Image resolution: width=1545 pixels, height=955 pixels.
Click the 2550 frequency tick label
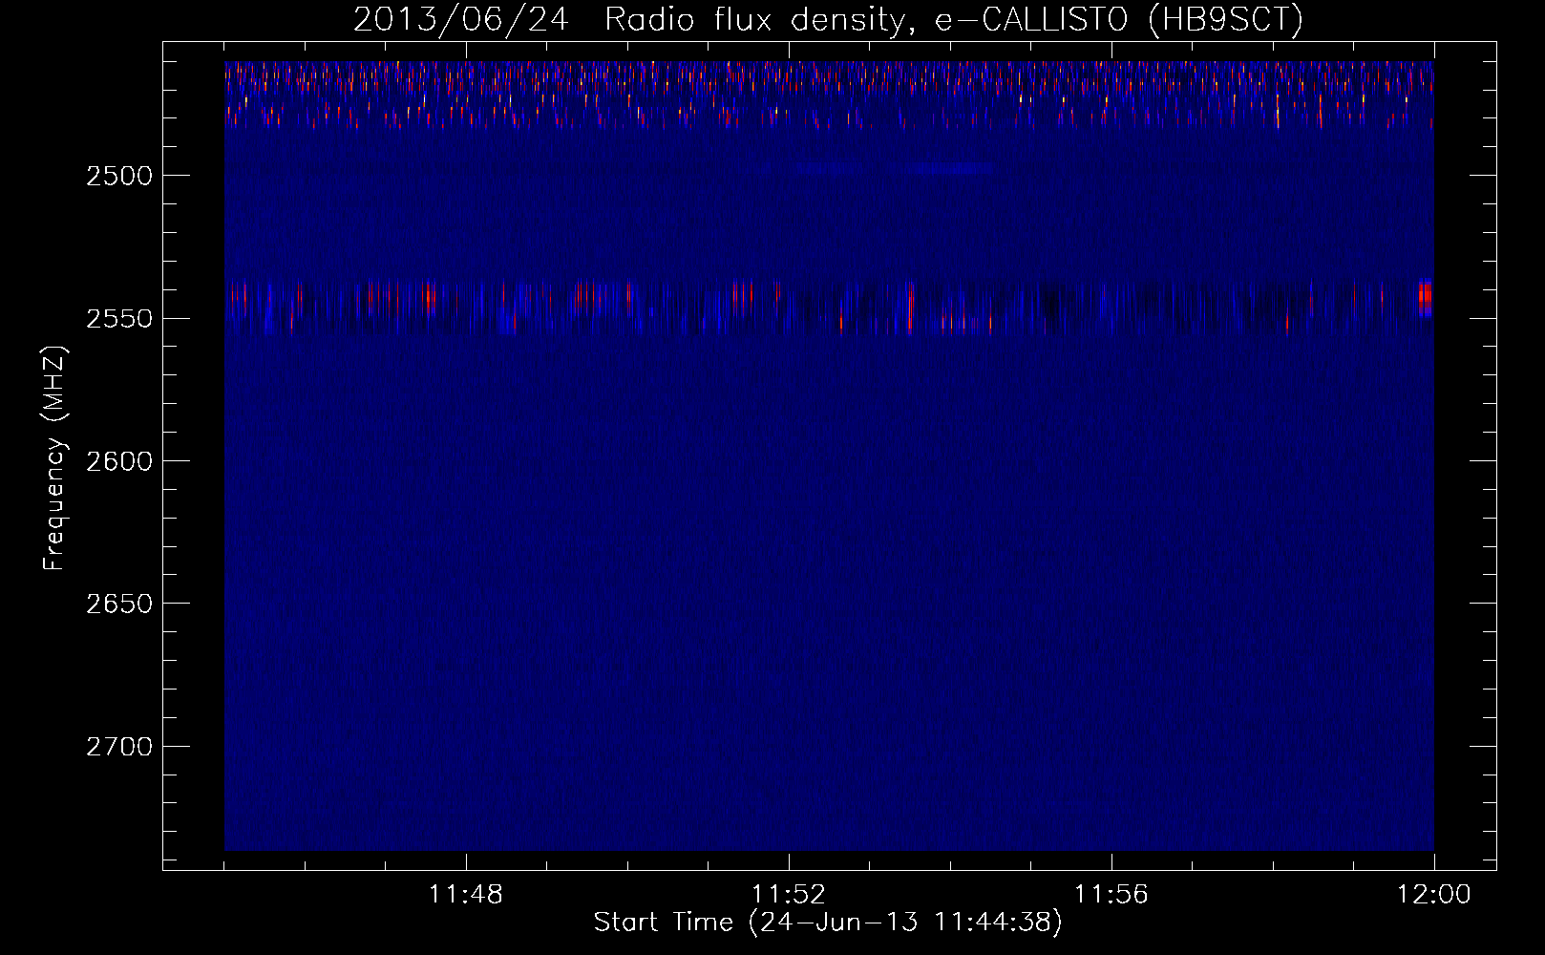click(119, 318)
